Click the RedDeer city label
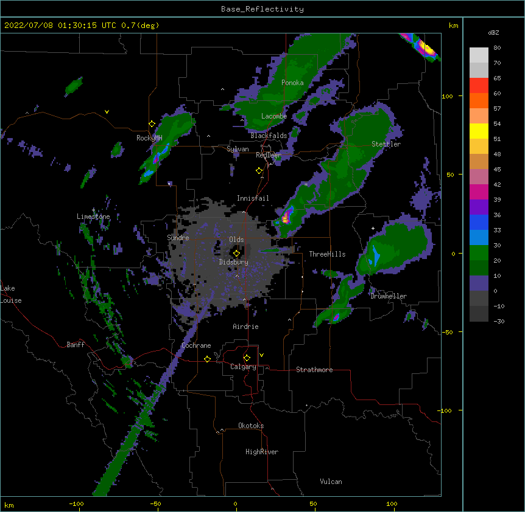Screen dimensions: 525x512 (269, 155)
